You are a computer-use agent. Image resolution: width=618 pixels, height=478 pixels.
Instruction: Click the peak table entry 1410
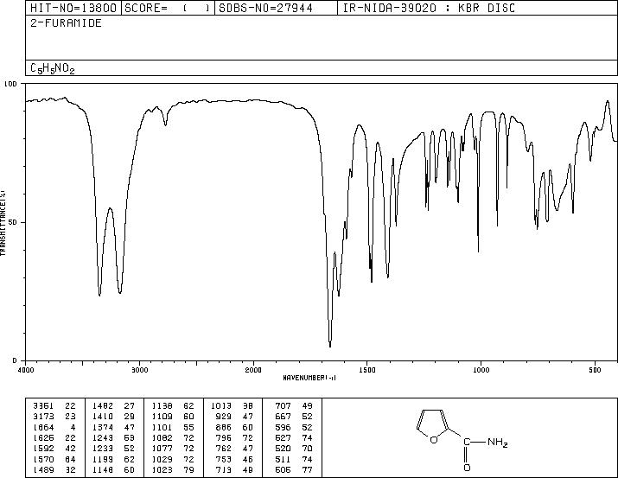tap(103, 417)
